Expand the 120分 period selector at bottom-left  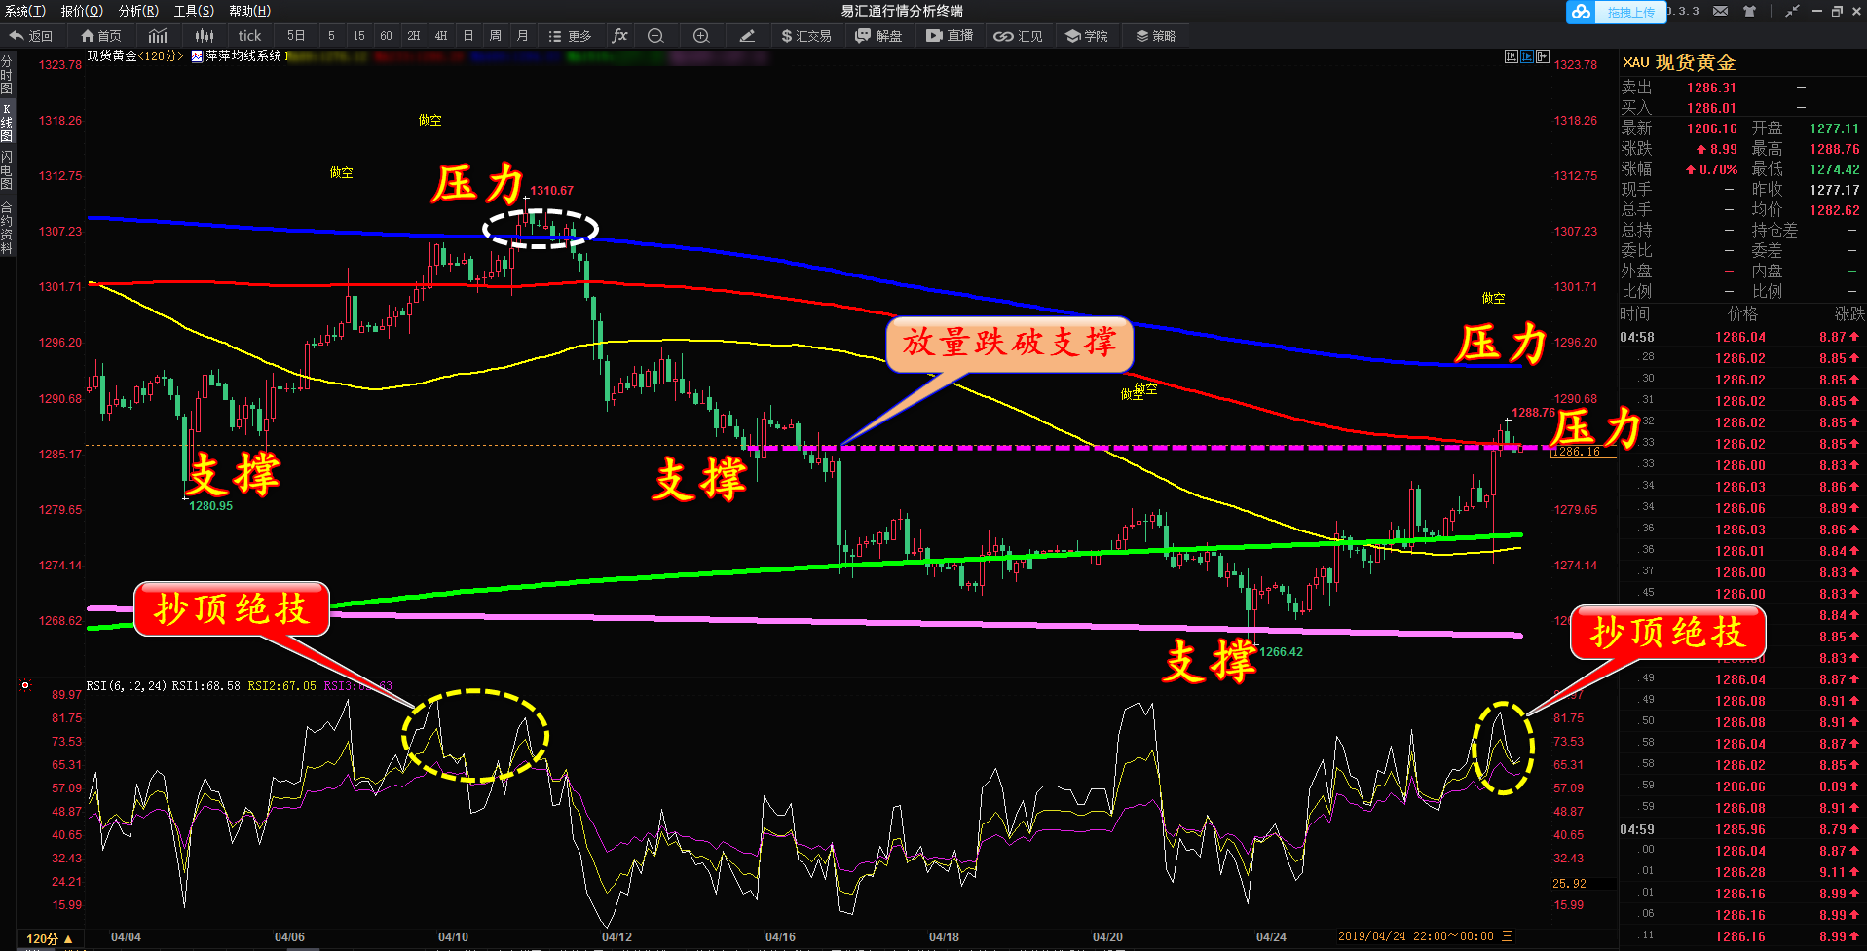pyautogui.click(x=49, y=939)
